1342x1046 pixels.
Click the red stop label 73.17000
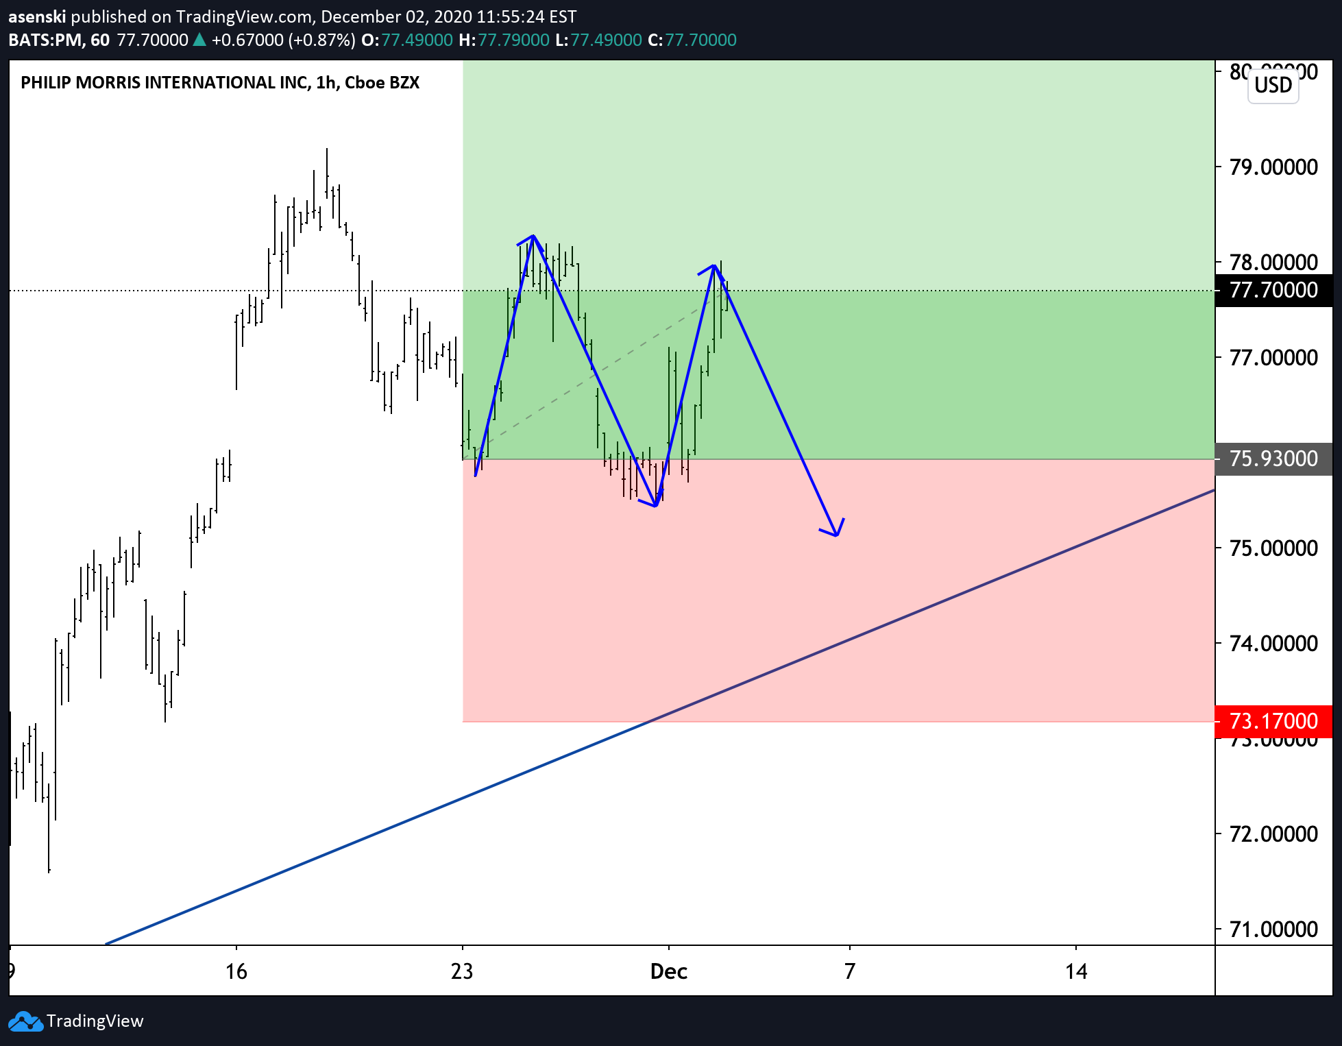coord(1273,721)
